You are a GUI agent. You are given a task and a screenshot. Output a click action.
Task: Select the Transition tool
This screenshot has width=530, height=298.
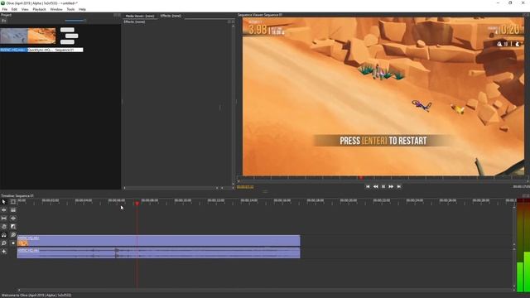click(13, 226)
